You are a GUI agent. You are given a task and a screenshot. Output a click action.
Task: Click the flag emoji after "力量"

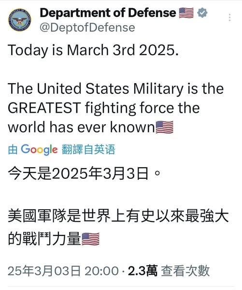pyautogui.click(x=91, y=239)
